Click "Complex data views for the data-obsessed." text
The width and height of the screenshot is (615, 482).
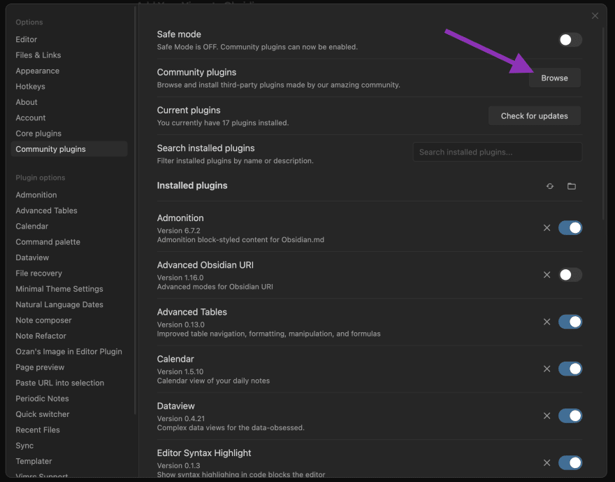point(231,427)
